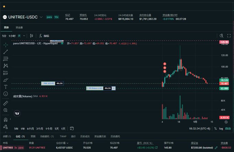Set the chart range to 5天
Image resolution: width=234 pixels, height=152 pixels.
pyautogui.click(x=57, y=129)
